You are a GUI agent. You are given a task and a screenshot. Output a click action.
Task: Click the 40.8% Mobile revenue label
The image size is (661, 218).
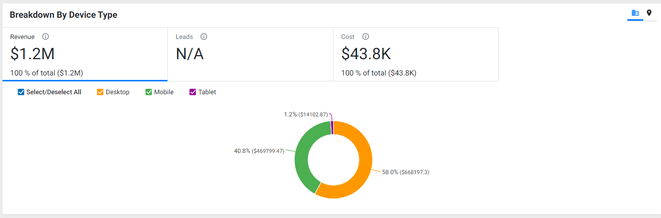pos(259,151)
